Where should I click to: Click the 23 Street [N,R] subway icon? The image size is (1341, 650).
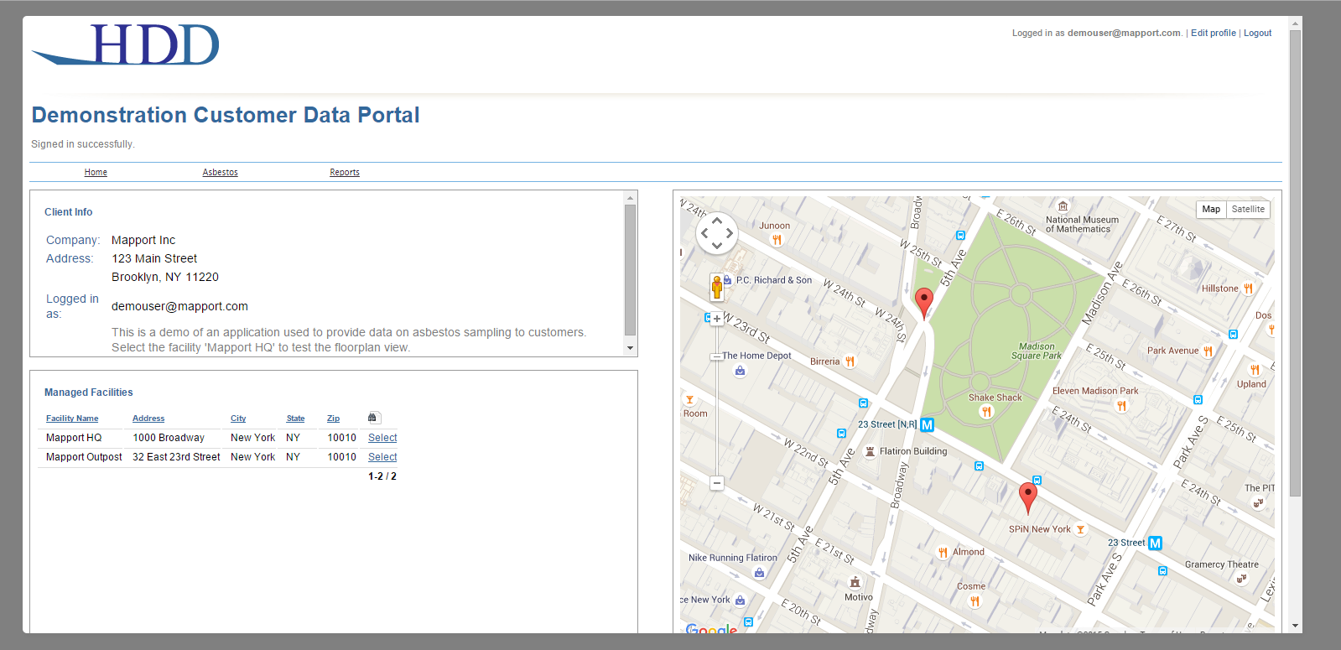pyautogui.click(x=928, y=425)
